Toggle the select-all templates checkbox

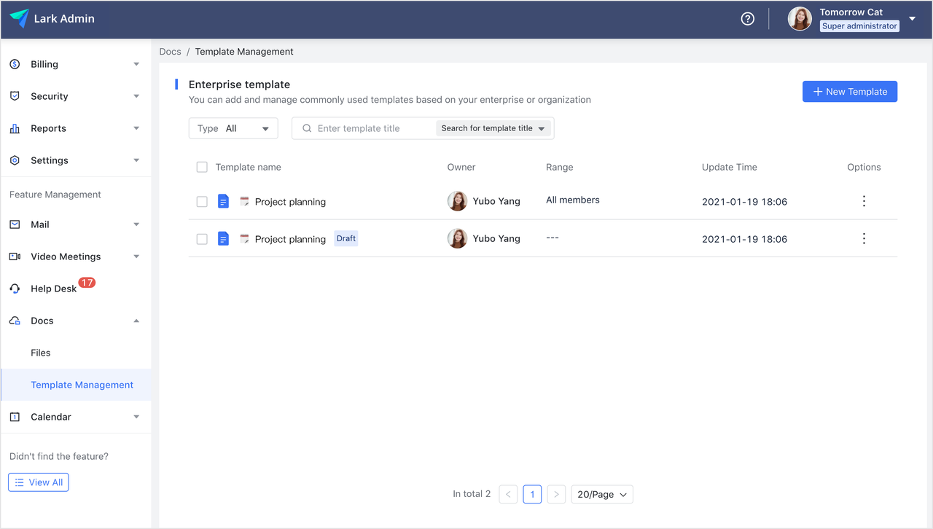coord(202,167)
